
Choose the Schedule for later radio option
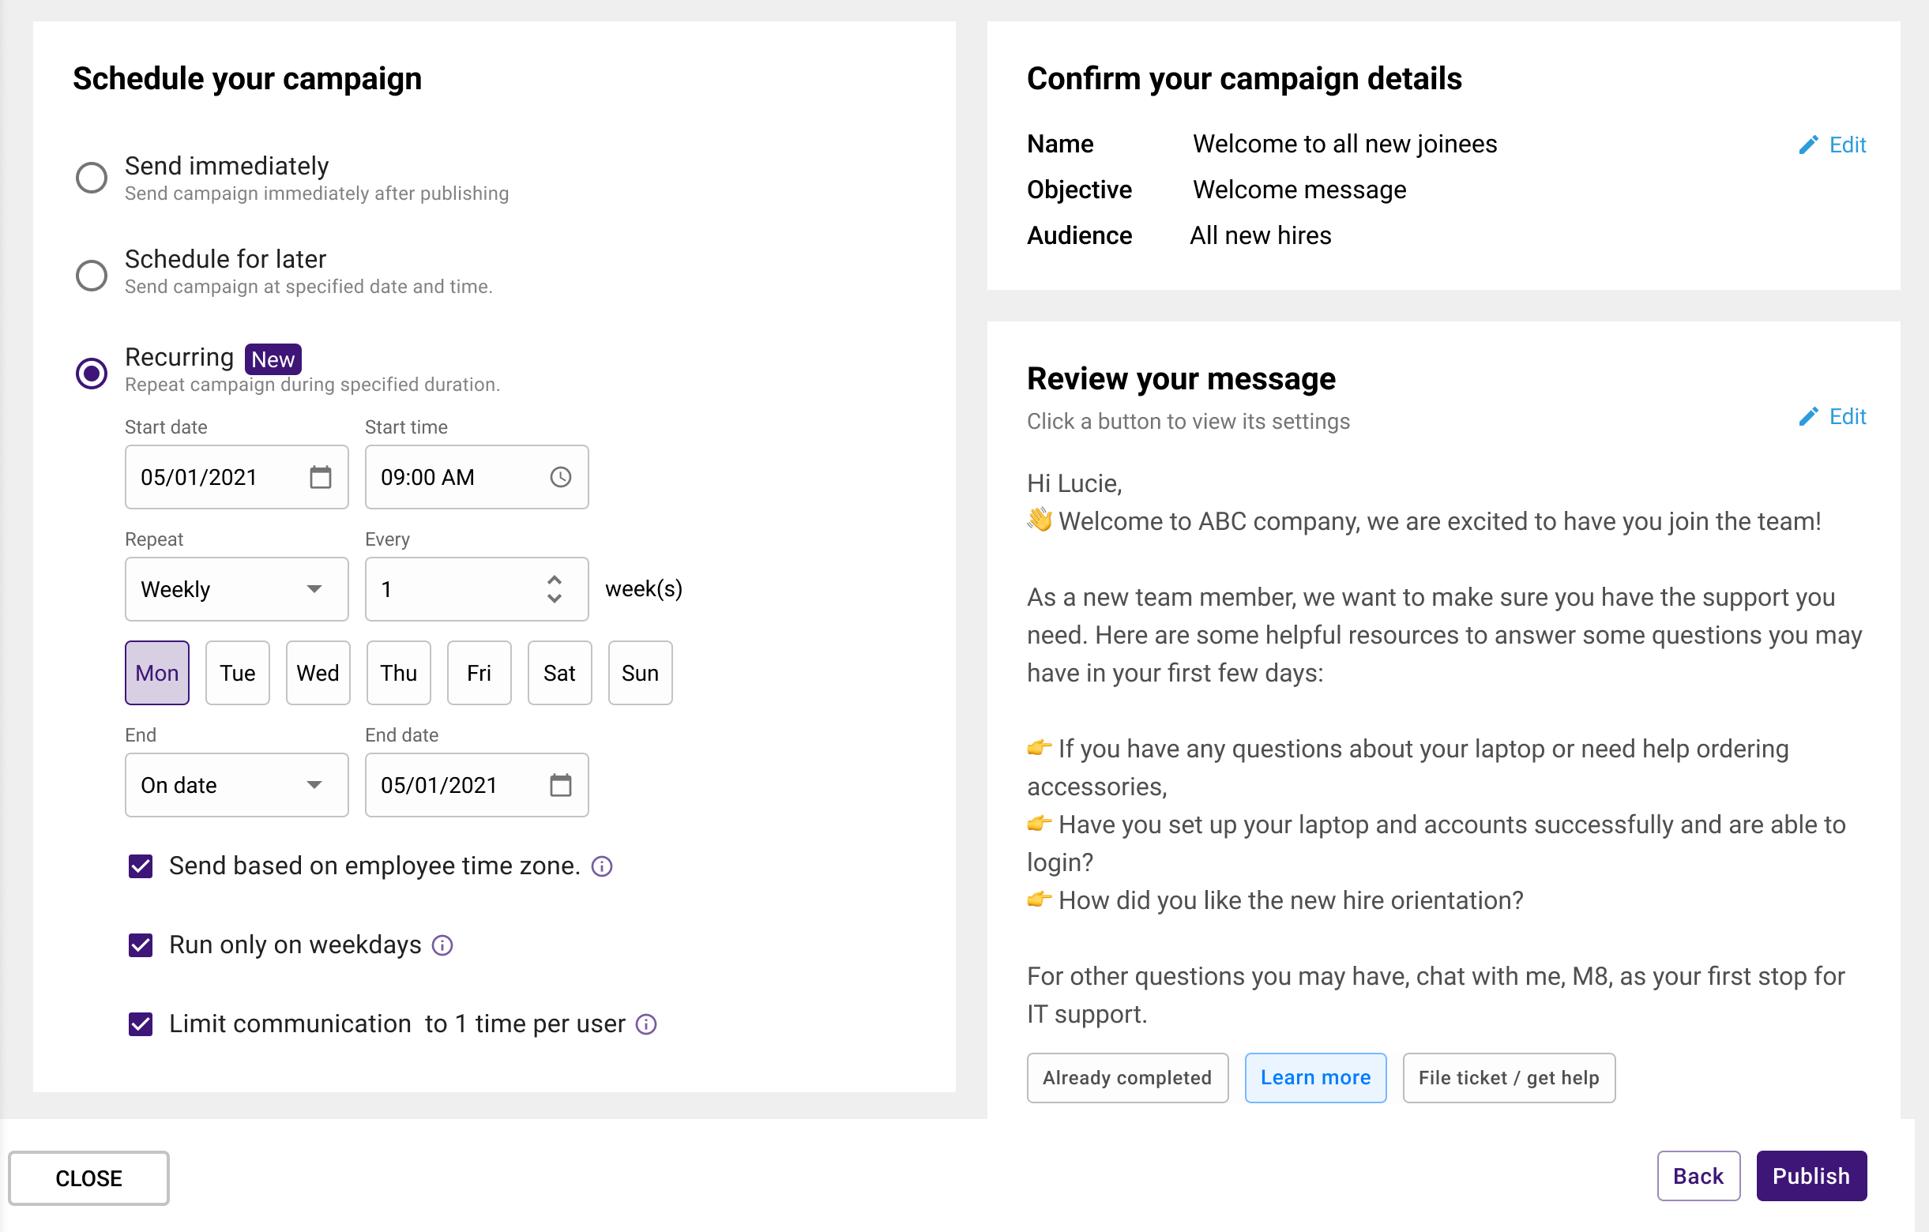coord(92,276)
